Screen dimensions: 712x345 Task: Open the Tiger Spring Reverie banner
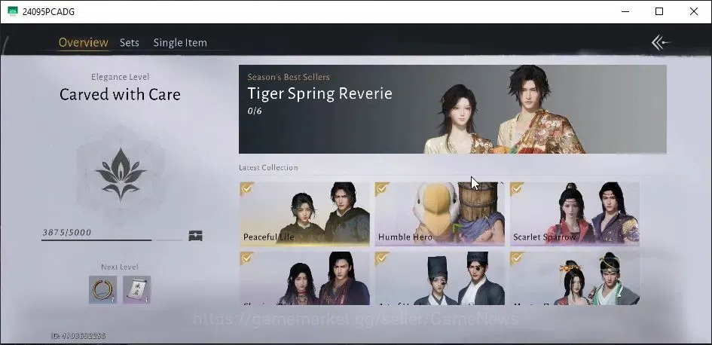452,109
